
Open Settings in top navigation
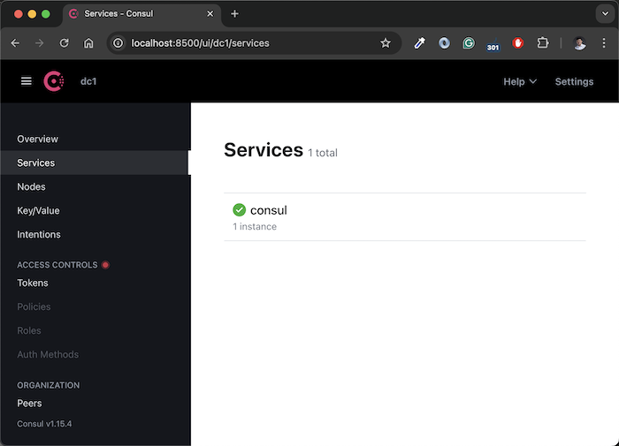(574, 81)
